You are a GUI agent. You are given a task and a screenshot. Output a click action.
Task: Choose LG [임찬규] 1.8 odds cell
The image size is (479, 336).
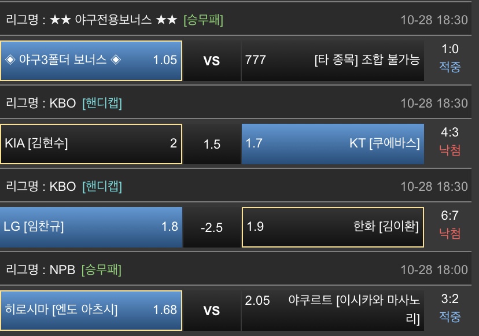click(91, 227)
